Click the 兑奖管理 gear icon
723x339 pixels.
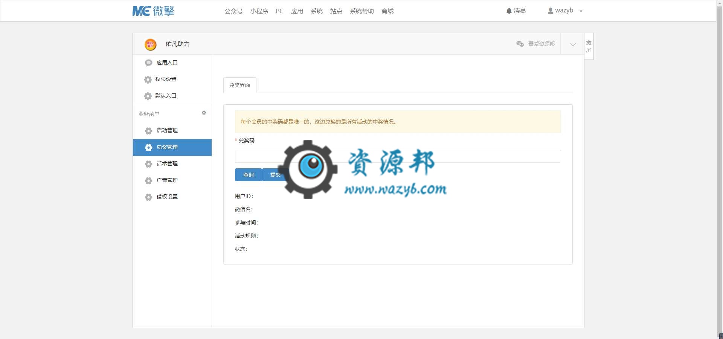[148, 147]
